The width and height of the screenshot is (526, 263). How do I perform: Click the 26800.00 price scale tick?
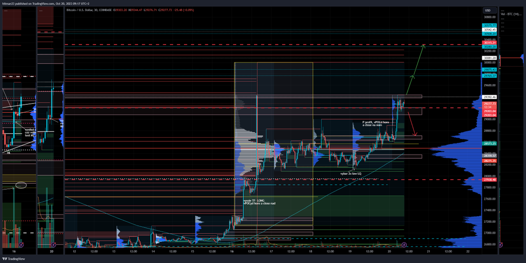pyautogui.click(x=489, y=245)
